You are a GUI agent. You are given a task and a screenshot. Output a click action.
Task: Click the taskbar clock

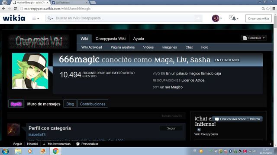pyautogui.click(x=266, y=151)
